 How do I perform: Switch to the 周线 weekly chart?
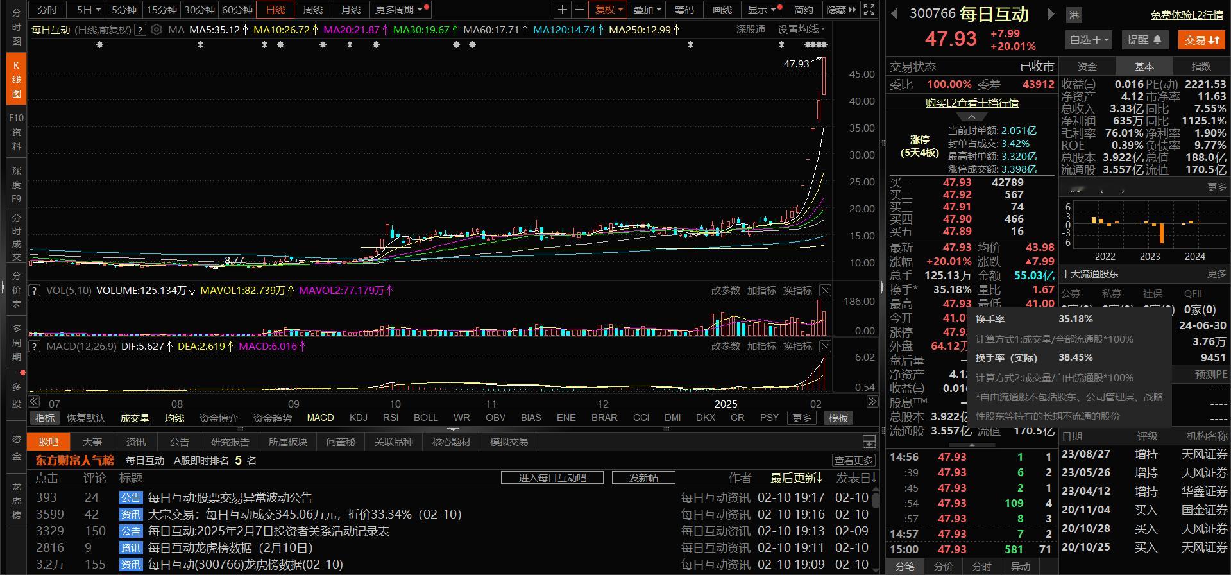tap(313, 10)
